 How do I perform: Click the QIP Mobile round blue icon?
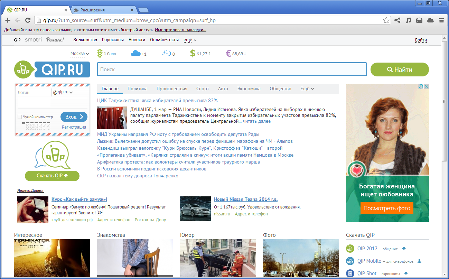[x=350, y=261]
